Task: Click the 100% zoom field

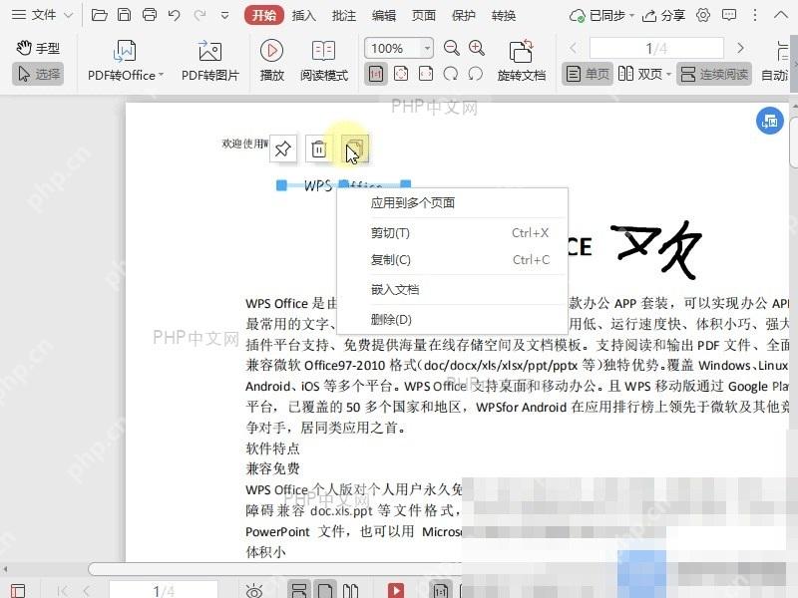Action: coord(392,48)
